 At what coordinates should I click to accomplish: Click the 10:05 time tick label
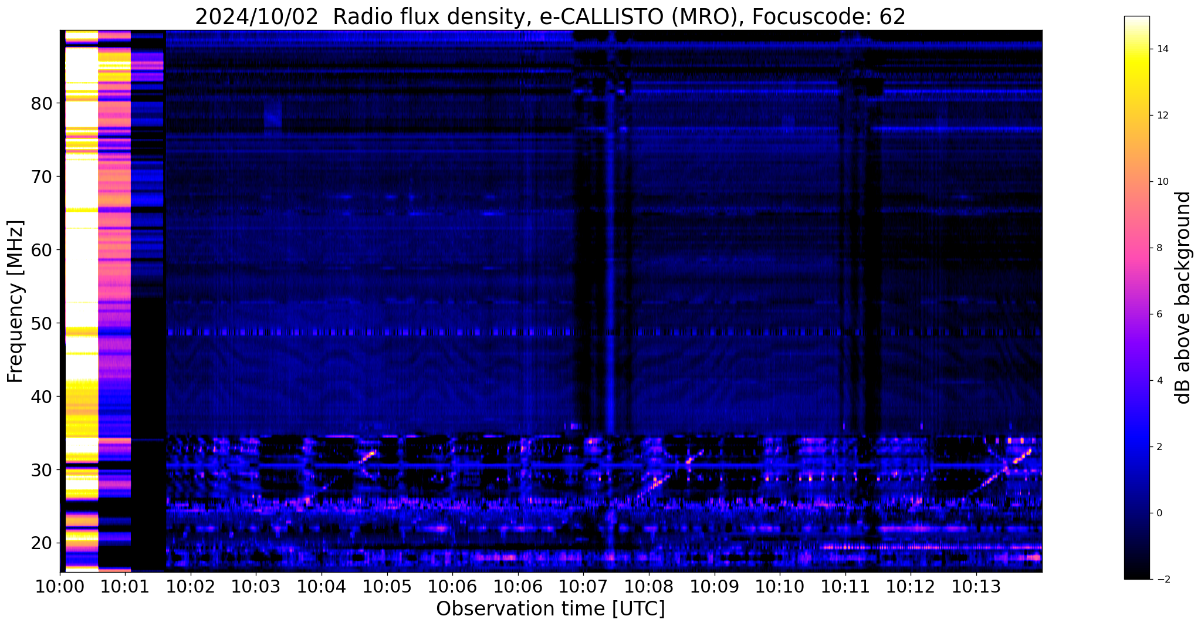[x=387, y=586]
